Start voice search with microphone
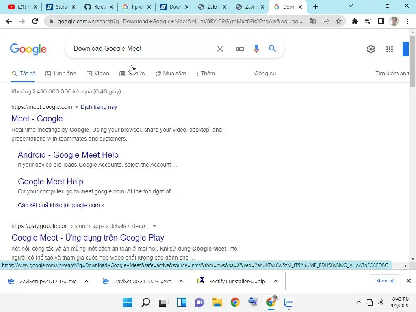Viewport: 416px width, 312px height. click(256, 49)
